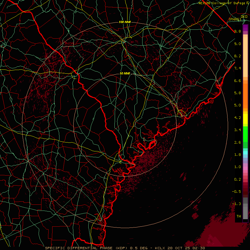Image resolution: width=250 pixels, height=250 pixels.
Task: Click the "50 NMI" range ring label
Action: (x=125, y=73)
